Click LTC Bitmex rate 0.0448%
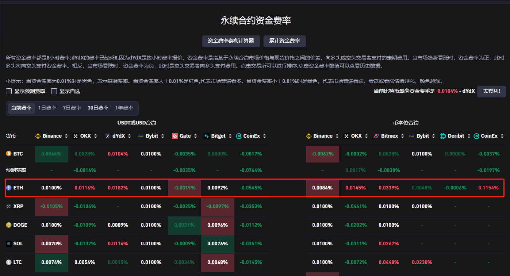This screenshot has width=510, height=276. (x=389, y=262)
